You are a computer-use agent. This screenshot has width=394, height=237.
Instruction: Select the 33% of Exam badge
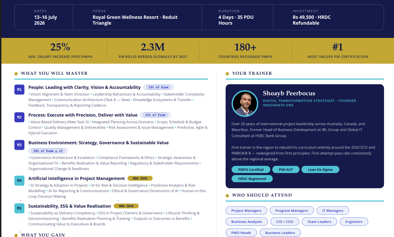coord(158,87)
